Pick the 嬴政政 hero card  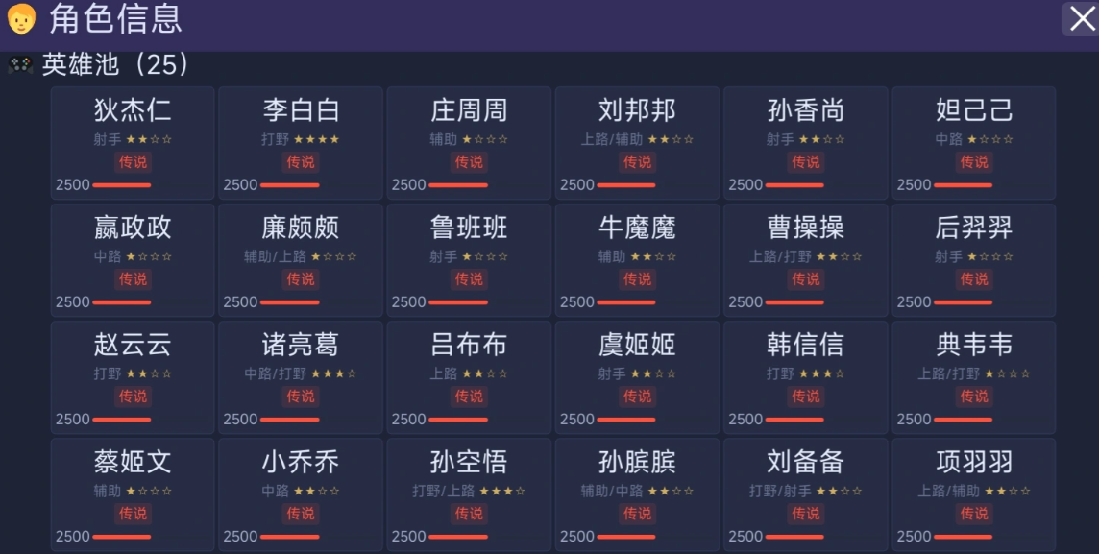[x=133, y=260]
